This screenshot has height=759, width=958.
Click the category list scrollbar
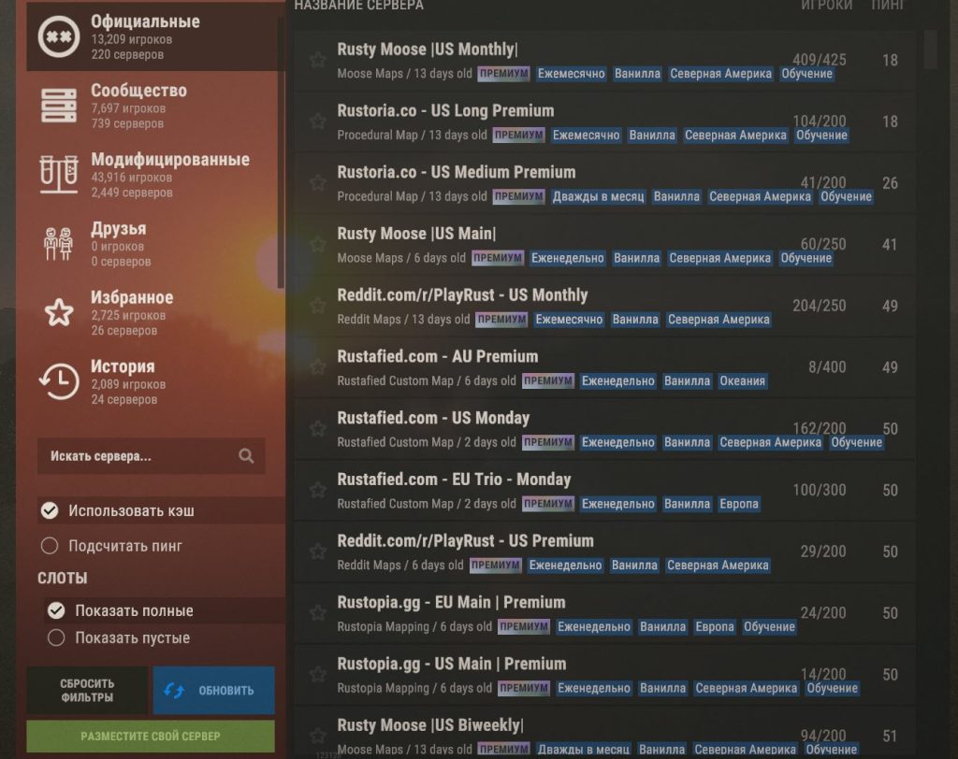point(281,152)
